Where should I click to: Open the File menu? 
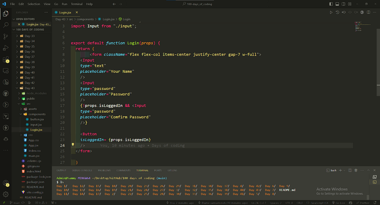click(x=12, y=4)
